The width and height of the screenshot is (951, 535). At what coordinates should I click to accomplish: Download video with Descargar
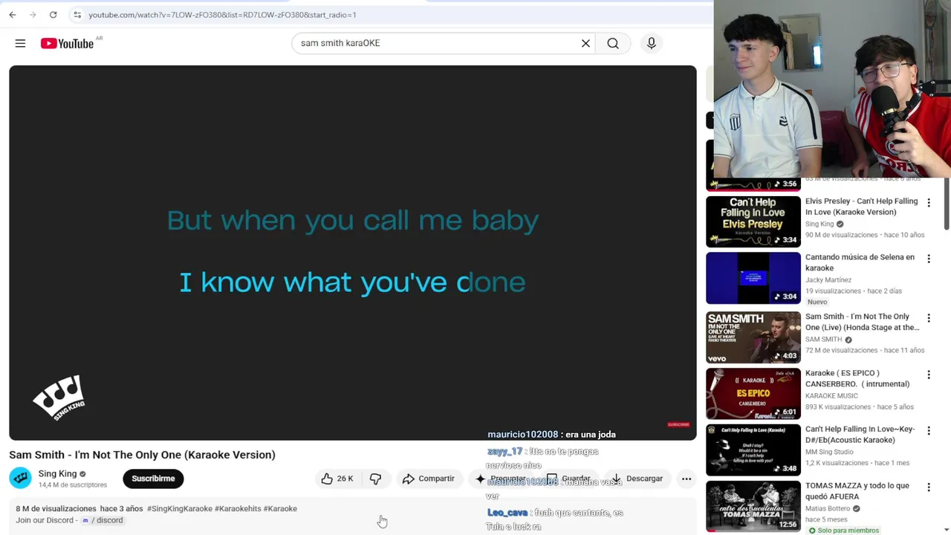tap(636, 479)
